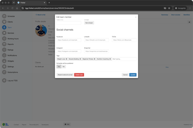This screenshot has width=193, height=128.
Task: Select No for schedule published
Action: click(x=64, y=67)
